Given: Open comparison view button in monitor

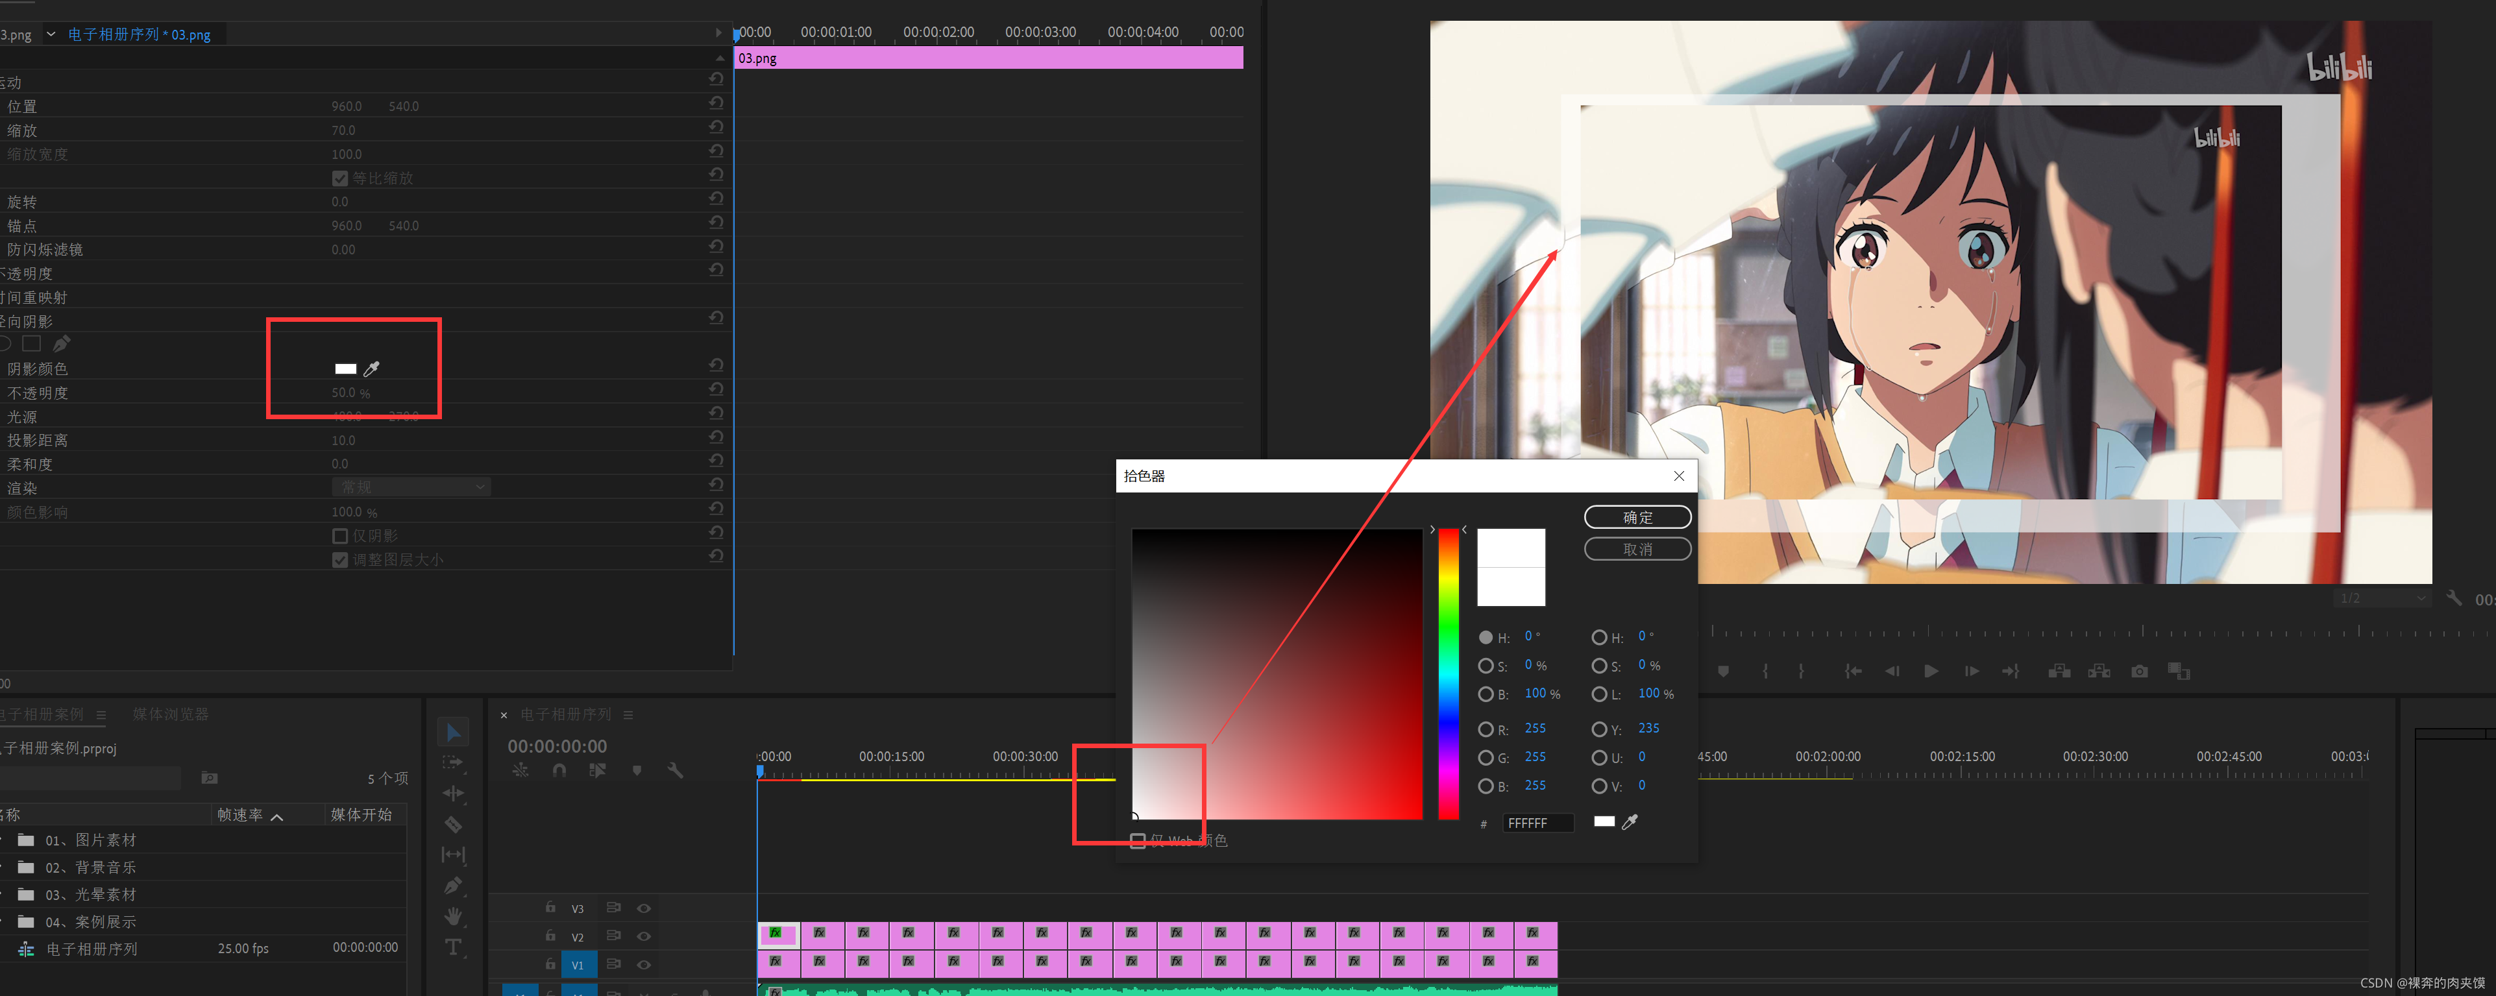Looking at the screenshot, I should [2179, 670].
